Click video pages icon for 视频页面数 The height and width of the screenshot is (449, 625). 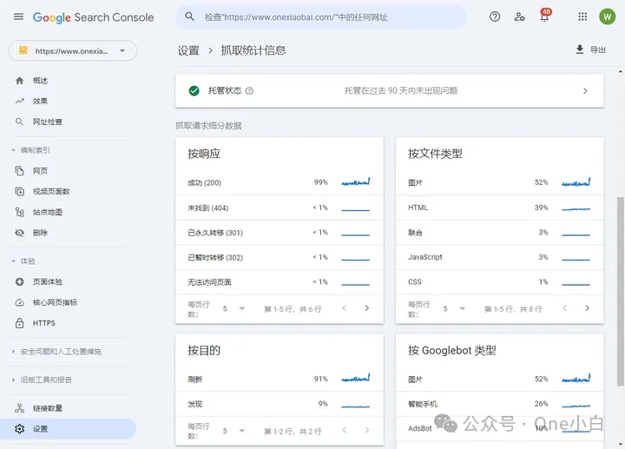click(19, 191)
